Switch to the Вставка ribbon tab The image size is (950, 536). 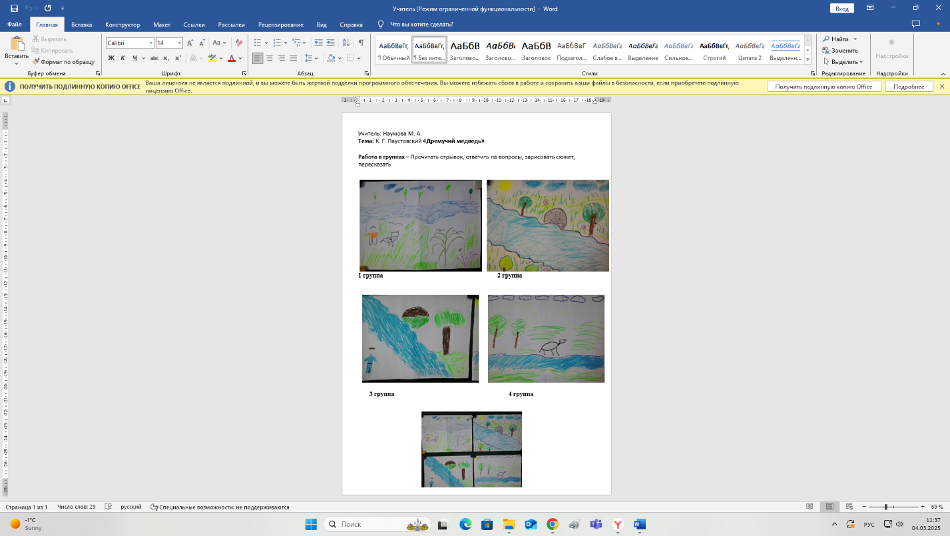[81, 25]
